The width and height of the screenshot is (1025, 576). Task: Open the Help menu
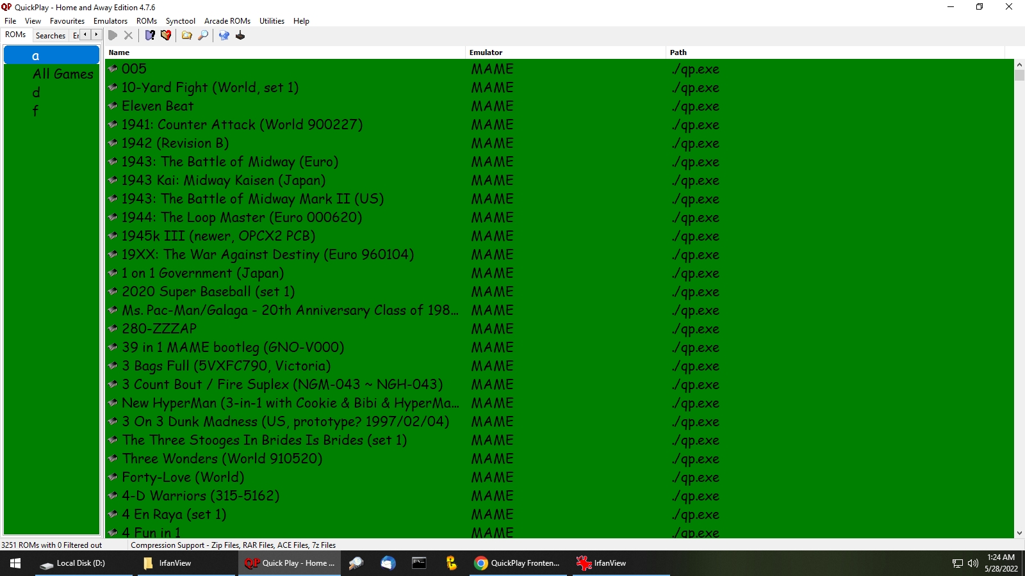301,21
